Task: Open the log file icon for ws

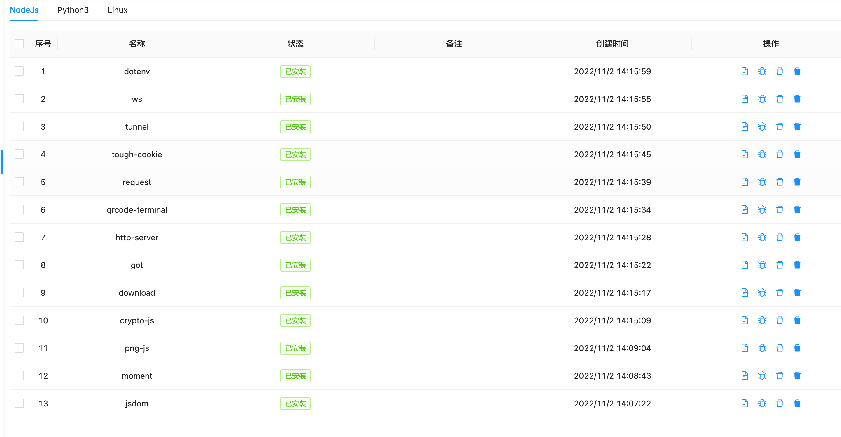Action: coord(744,99)
